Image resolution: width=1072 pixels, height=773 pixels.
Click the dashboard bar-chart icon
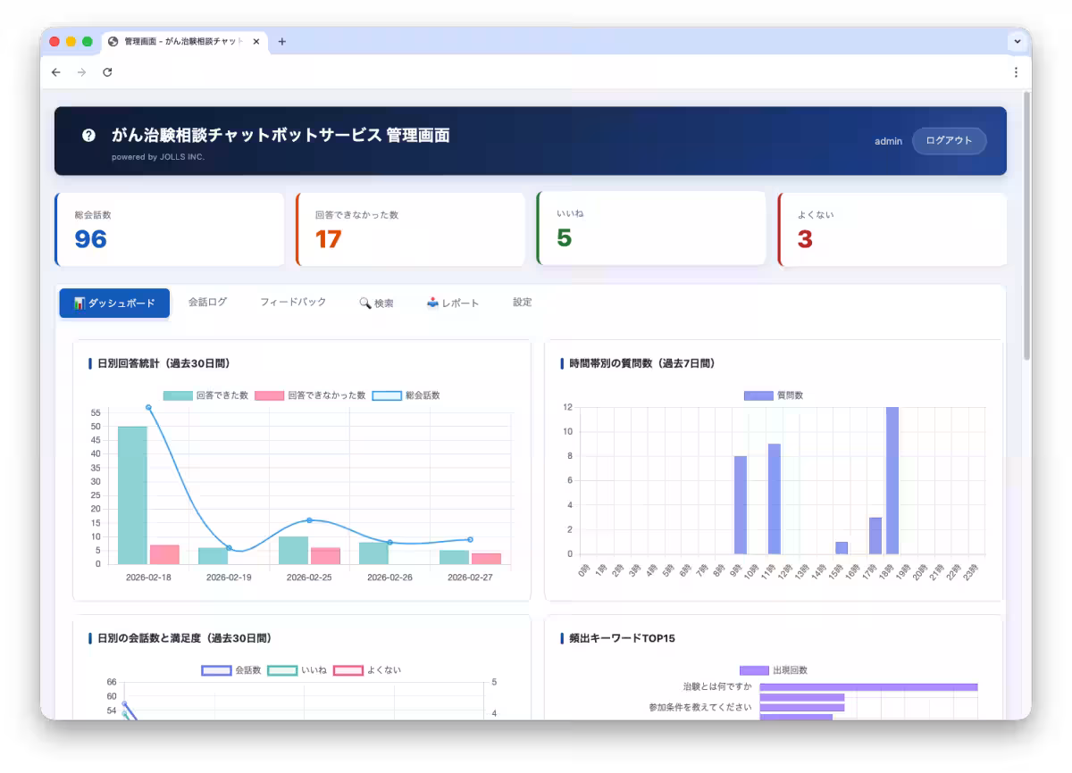[79, 303]
